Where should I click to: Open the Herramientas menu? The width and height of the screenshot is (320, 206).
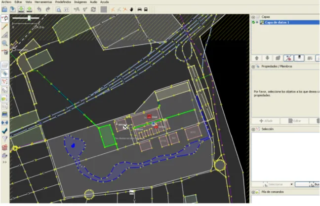click(43, 2)
